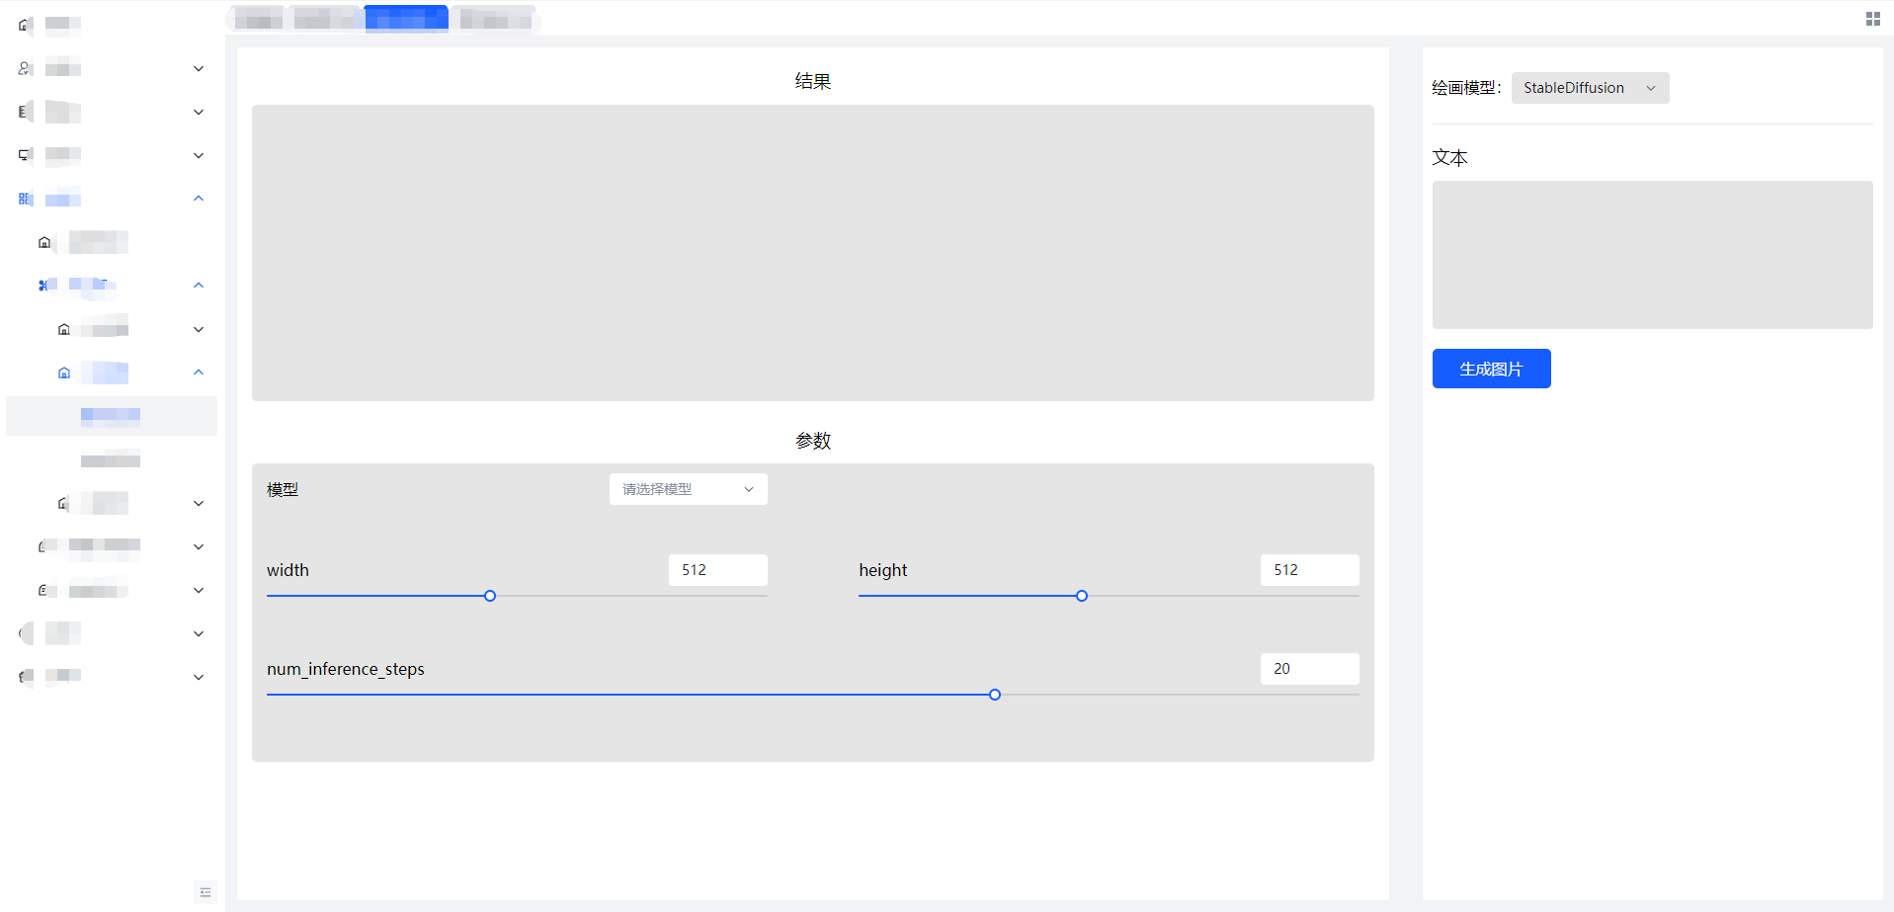Switch to the active blue page tab
Image resolution: width=1894 pixels, height=912 pixels.
coord(406,19)
